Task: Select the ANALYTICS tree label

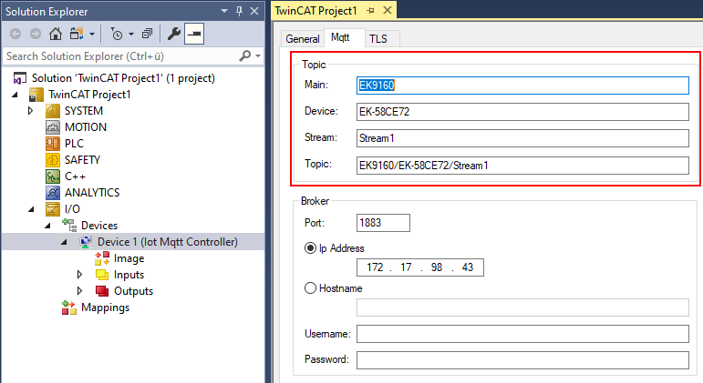Action: click(x=92, y=192)
